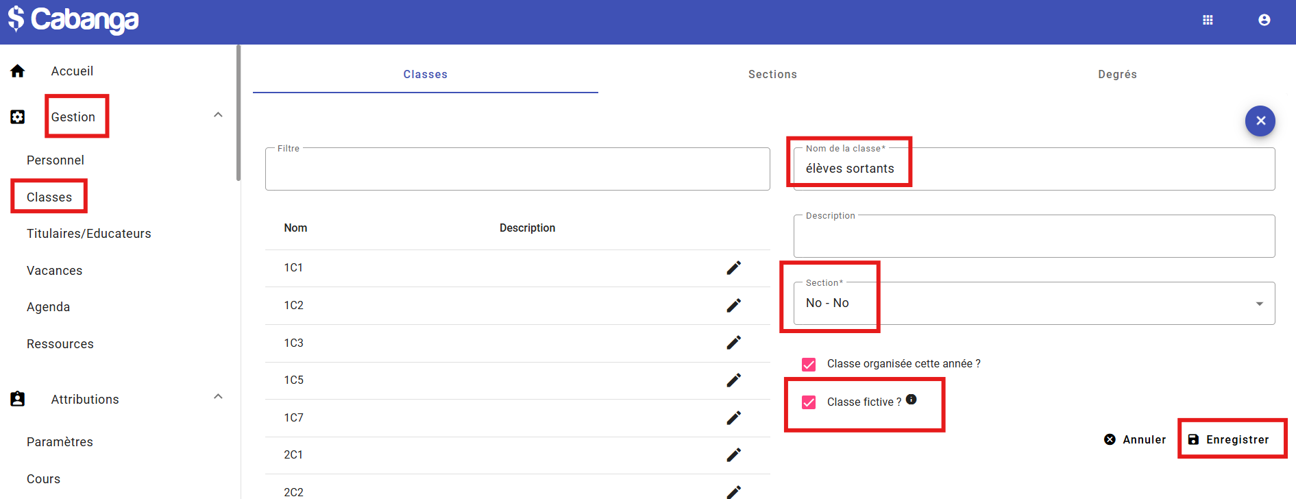1296x499 pixels.
Task: Collapse the Gestion menu chevron
Action: 218,115
